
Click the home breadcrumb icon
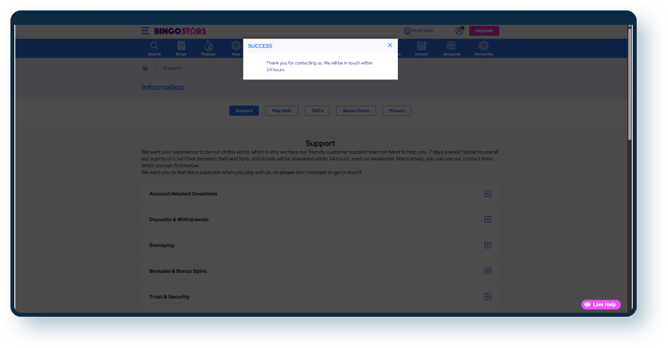145,68
